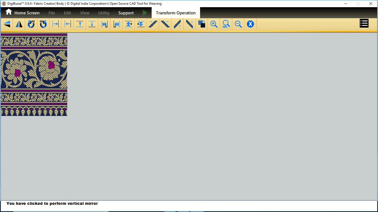Screen dimensions: 378x212
Task: Close transform mode with the blue X icon
Action: point(250,24)
